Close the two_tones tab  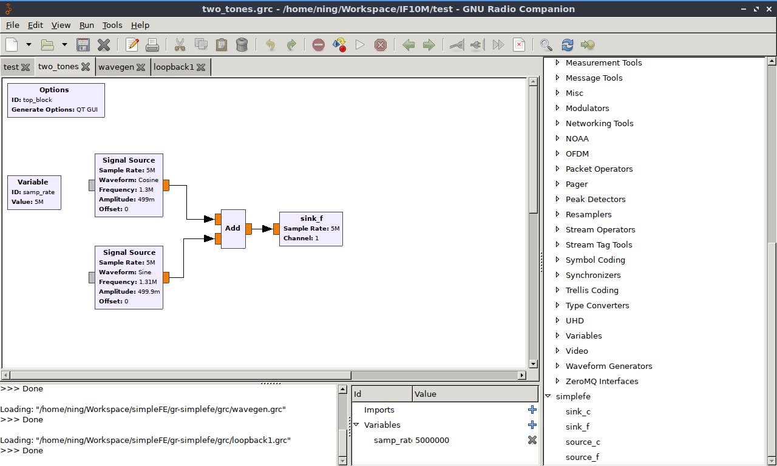(86, 67)
